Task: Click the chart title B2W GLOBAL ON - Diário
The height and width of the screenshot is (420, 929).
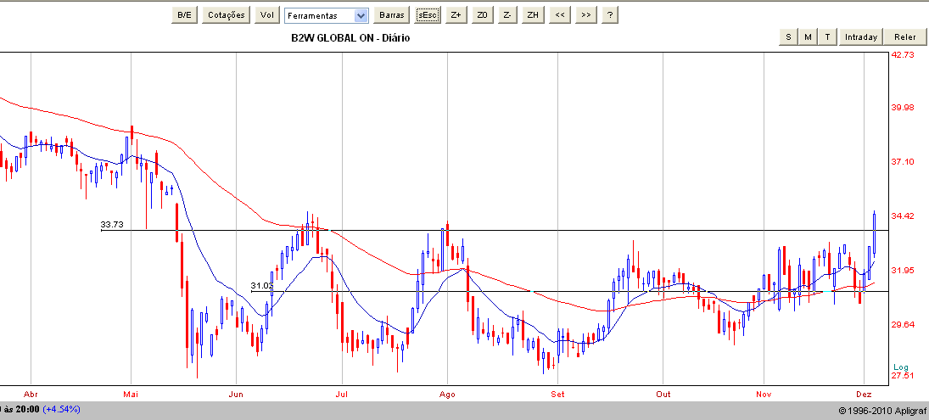Action: coord(350,38)
